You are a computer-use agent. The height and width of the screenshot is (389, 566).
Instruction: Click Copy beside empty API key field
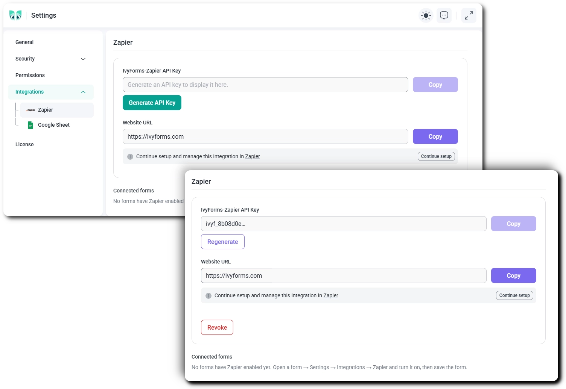tap(435, 85)
